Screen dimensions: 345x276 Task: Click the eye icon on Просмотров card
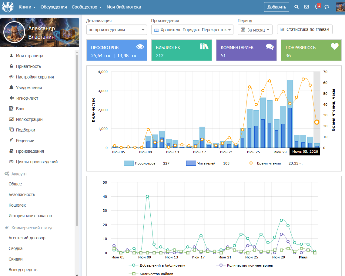tap(140, 47)
